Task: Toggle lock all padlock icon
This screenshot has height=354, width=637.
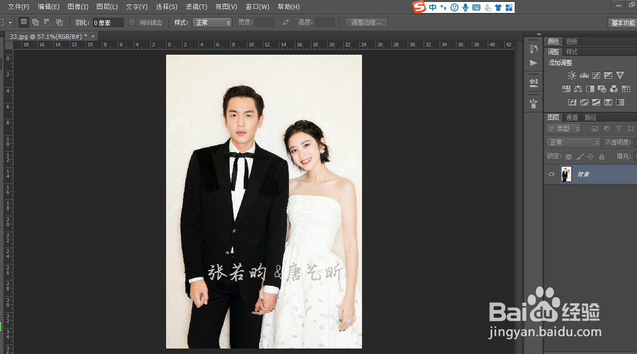Action: pos(602,157)
